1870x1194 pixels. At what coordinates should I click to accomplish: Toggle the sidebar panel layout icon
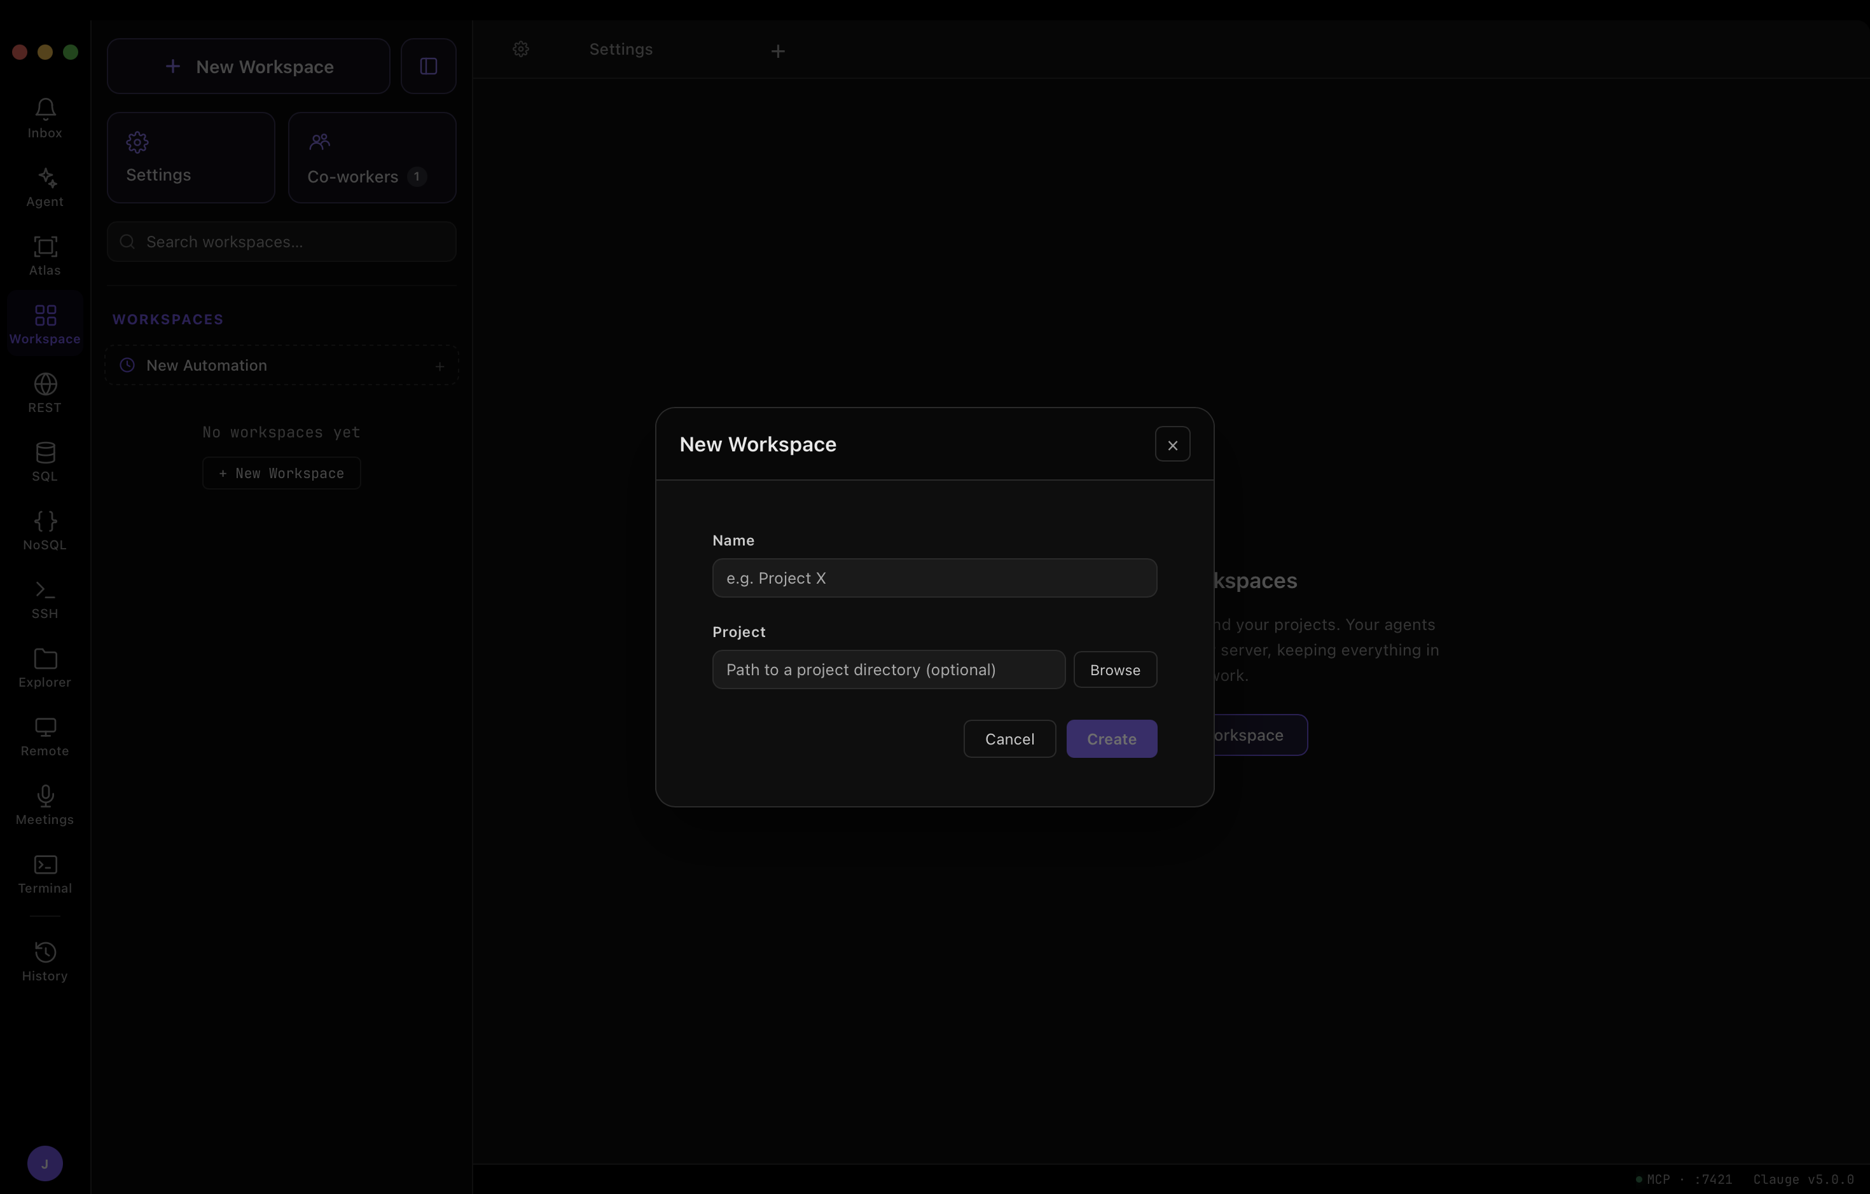pyautogui.click(x=428, y=66)
